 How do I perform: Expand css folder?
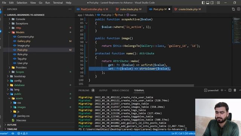tap(19, 103)
